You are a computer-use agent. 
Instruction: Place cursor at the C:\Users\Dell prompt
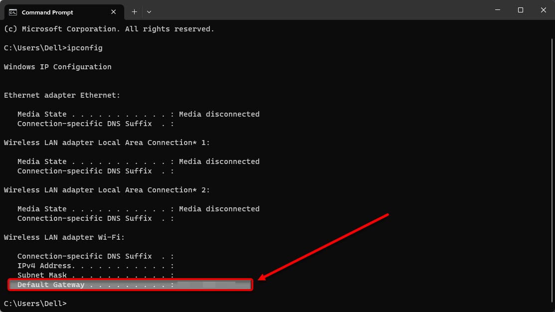(35, 303)
